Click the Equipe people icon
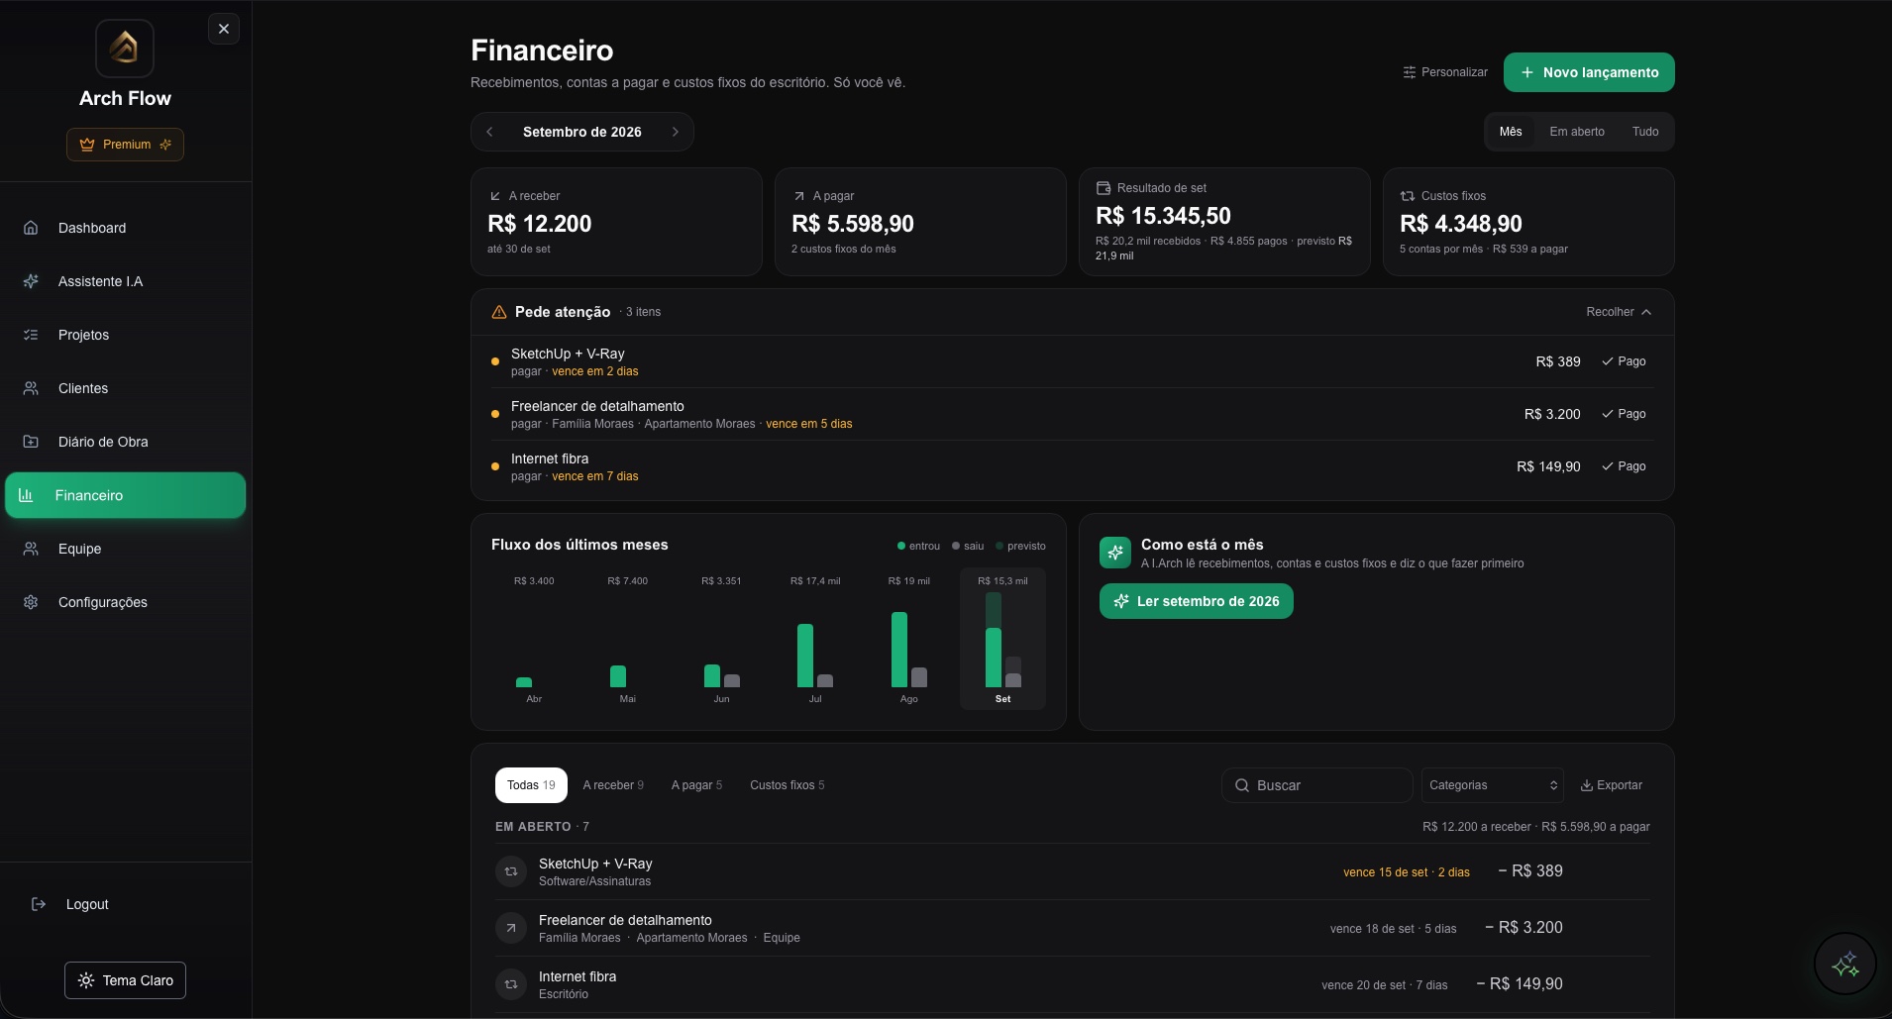The image size is (1892, 1019). tap(31, 549)
